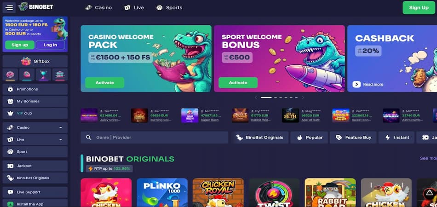Click the trophy icon under Giftbox

[x=44, y=75]
